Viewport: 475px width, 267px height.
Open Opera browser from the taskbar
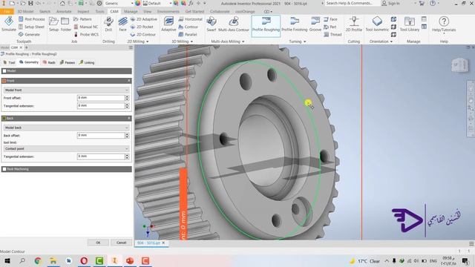point(84,260)
